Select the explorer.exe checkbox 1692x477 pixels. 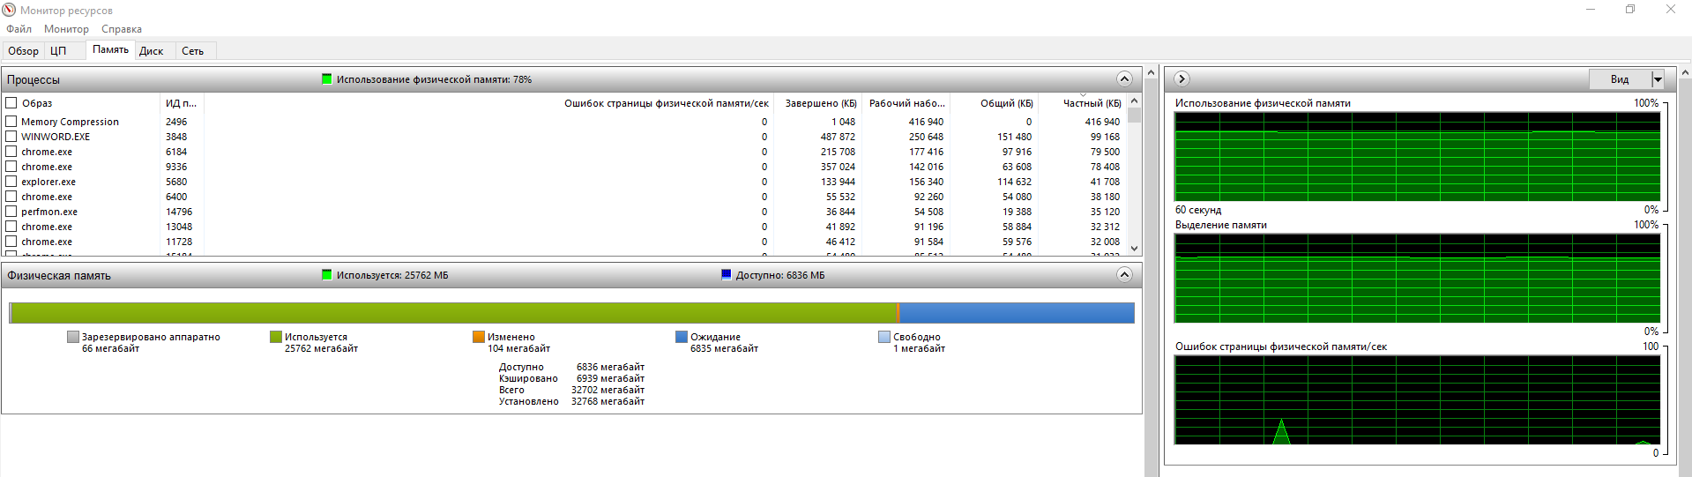(11, 182)
